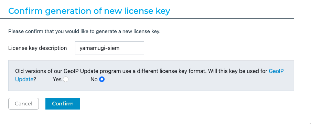This screenshot has width=311, height=124.
Task: Click the "License key description" label
Action: [x=37, y=48]
